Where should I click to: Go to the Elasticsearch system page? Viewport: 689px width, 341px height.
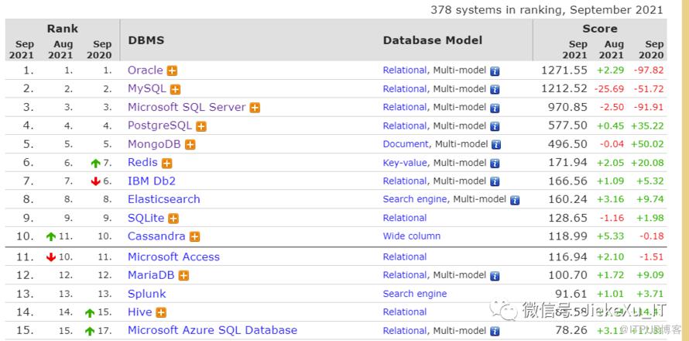pyautogui.click(x=163, y=199)
